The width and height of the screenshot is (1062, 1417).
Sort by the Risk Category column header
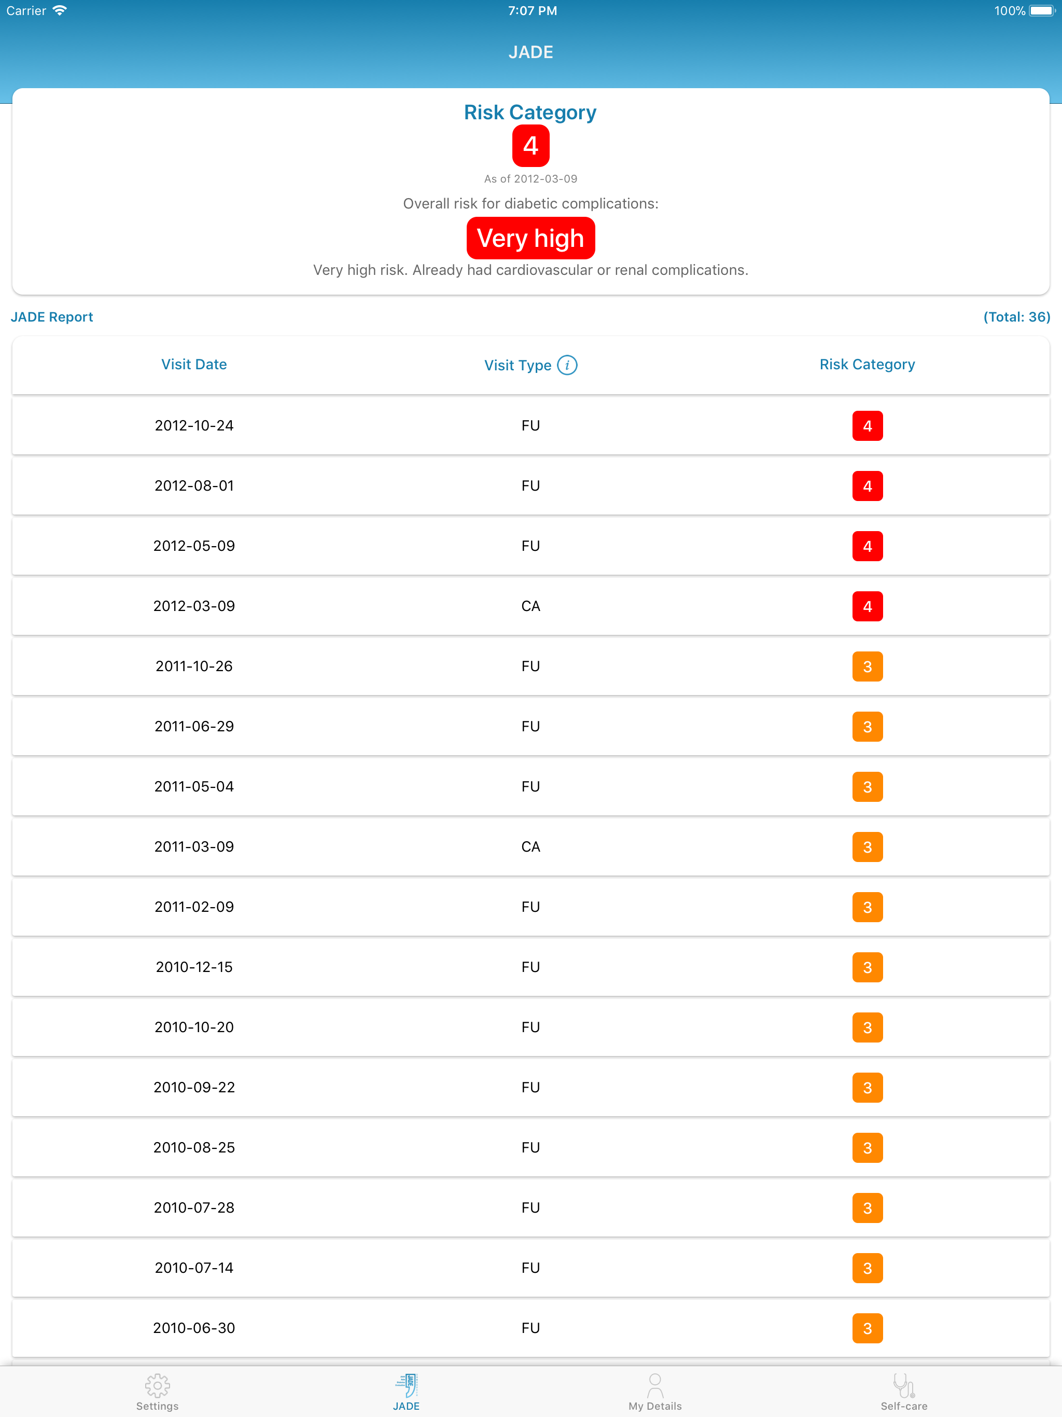tap(867, 364)
